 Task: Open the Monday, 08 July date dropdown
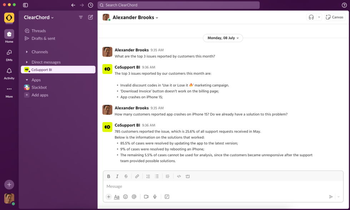click(223, 38)
